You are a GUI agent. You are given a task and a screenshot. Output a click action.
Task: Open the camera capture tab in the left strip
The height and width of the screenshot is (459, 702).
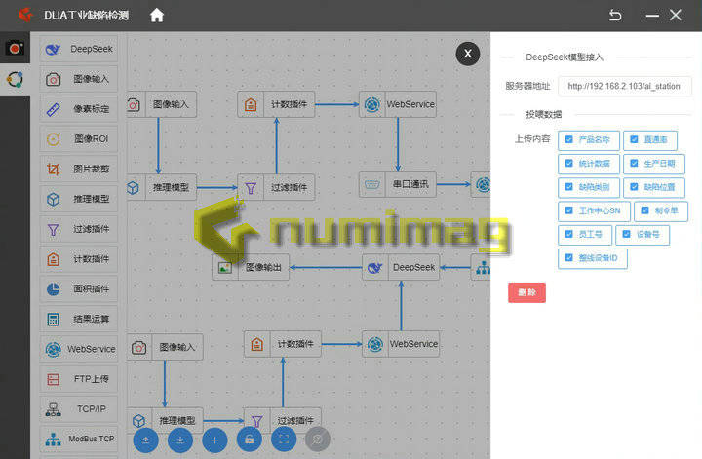point(15,48)
